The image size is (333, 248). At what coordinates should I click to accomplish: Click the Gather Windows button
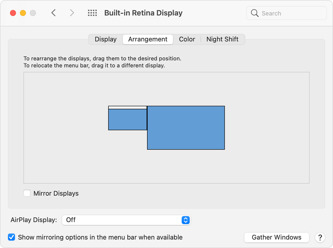[x=276, y=237]
